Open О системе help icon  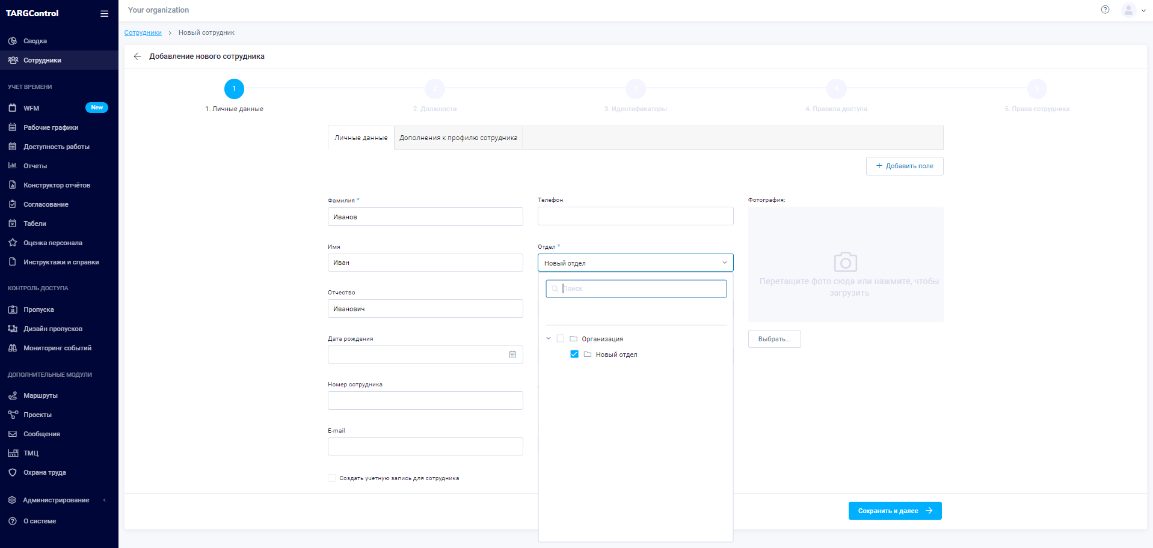[x=13, y=521]
